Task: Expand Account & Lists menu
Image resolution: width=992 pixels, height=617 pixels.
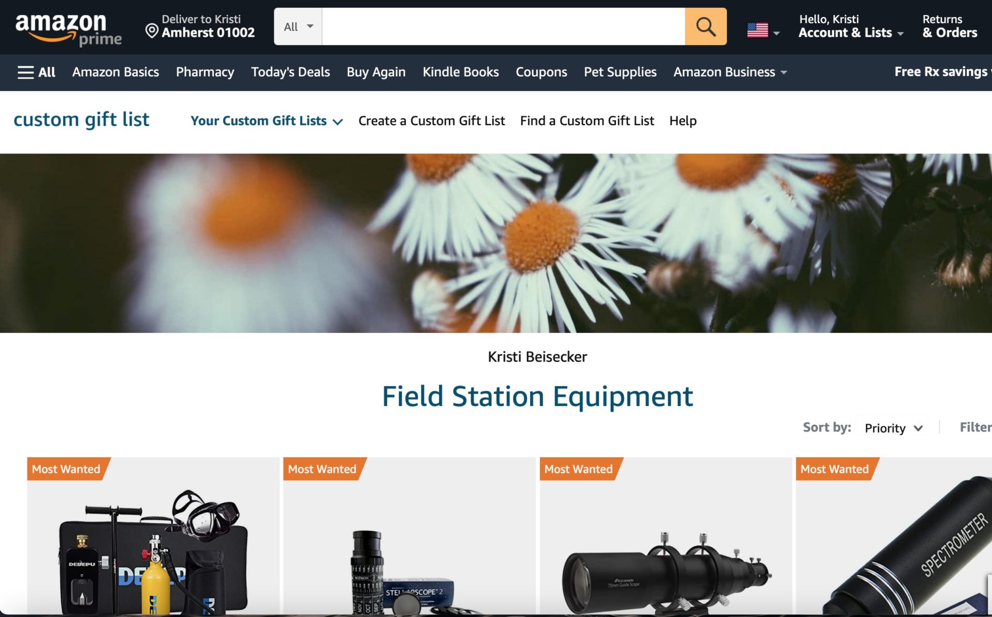Action: coord(850,26)
